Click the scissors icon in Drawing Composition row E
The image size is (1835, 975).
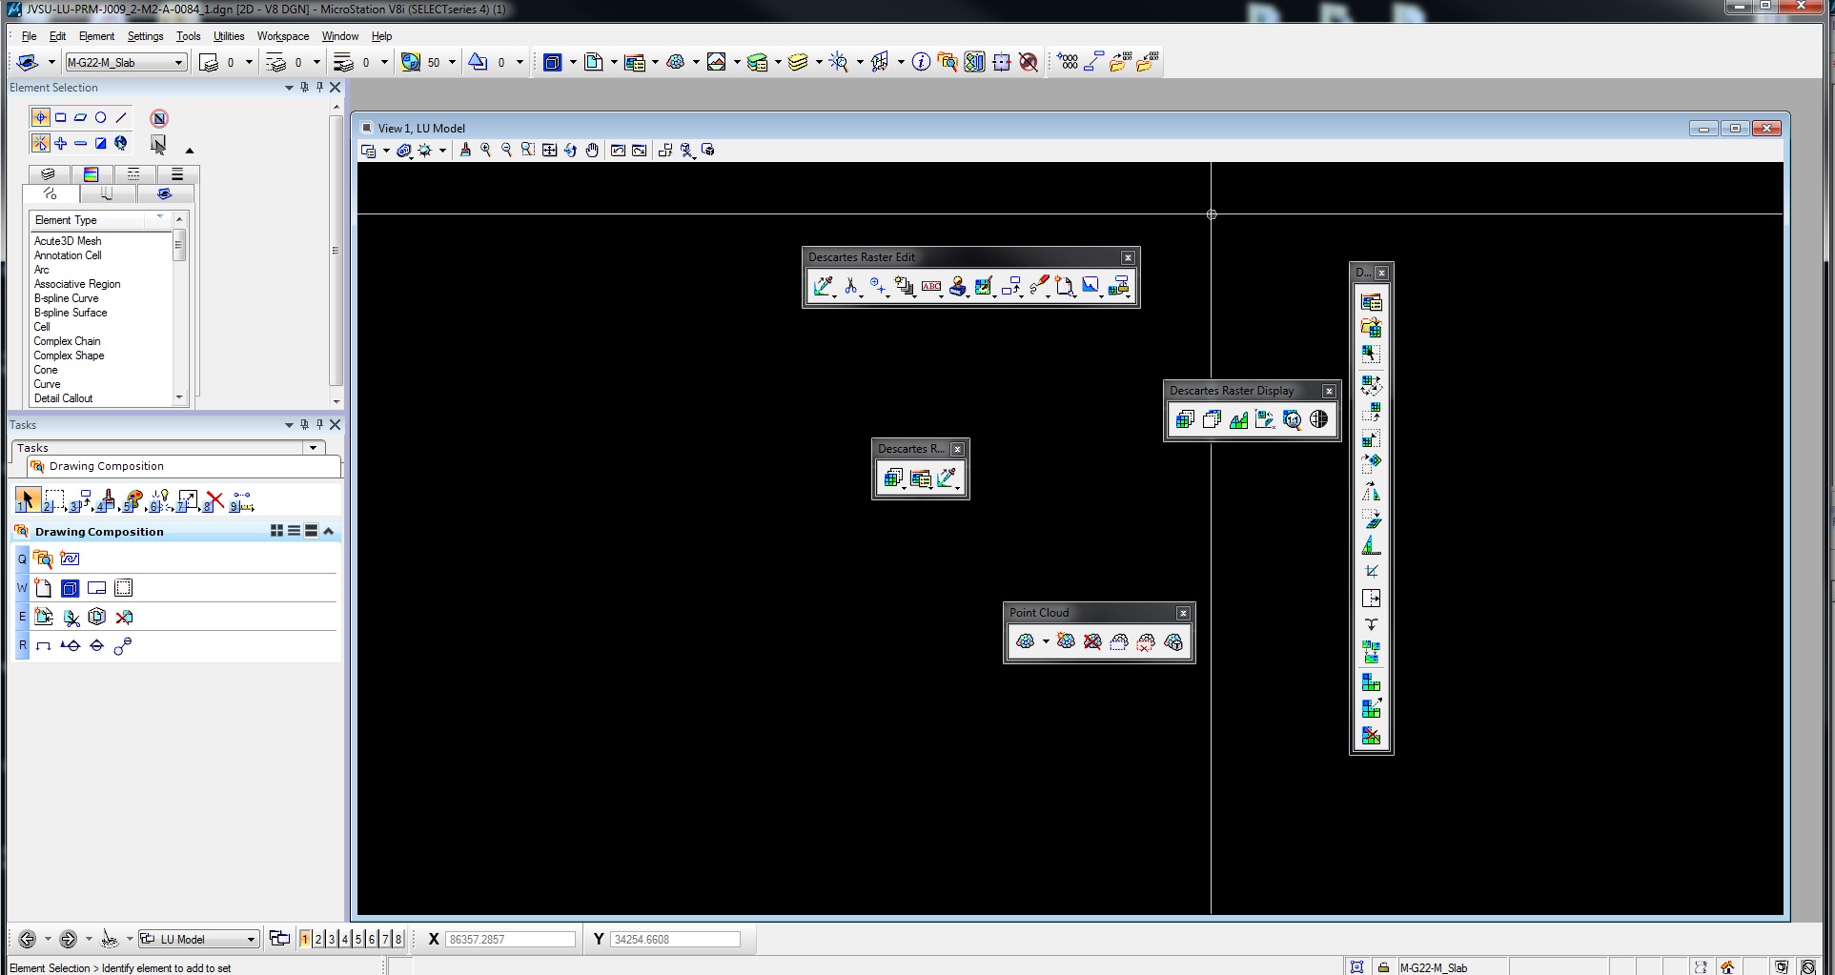pos(71,618)
